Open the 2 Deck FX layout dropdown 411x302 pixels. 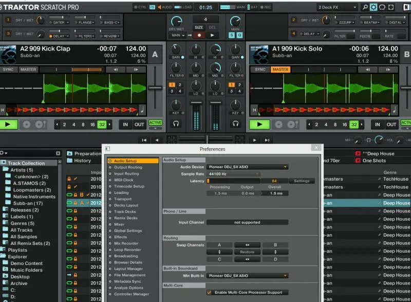337,7
